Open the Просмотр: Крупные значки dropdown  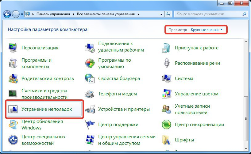tap(207, 30)
